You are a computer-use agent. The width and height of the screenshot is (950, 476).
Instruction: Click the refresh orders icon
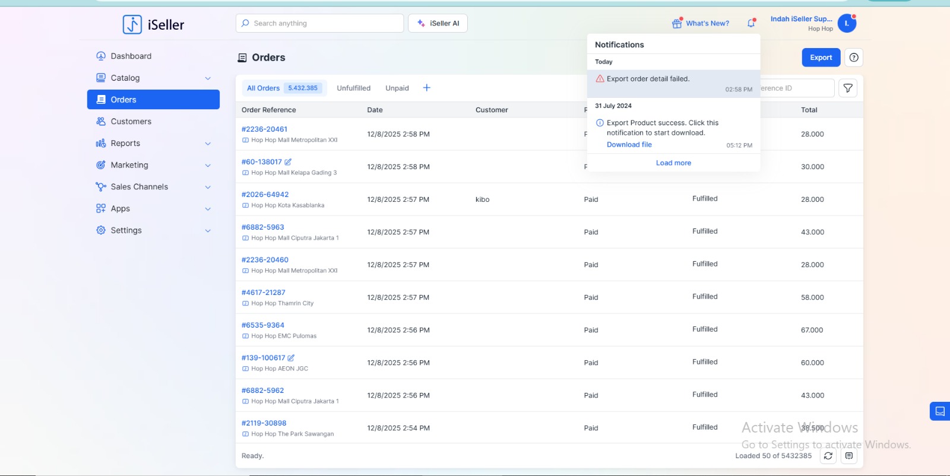[828, 456]
